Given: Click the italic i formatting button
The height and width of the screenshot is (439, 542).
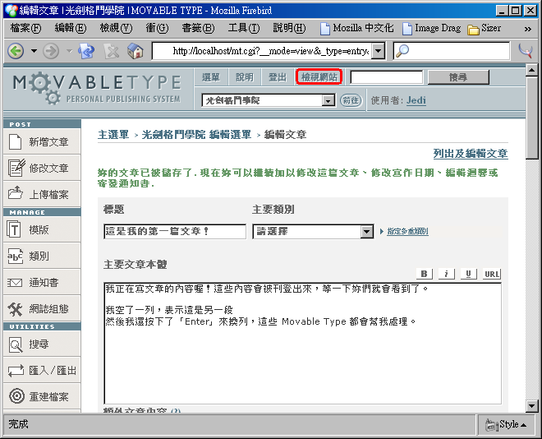Looking at the screenshot, I should click(x=446, y=274).
